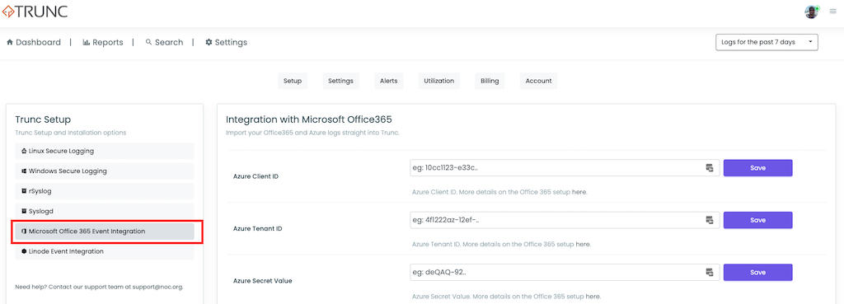844x304 pixels.
Task: Open 'here' link under Azure Client ID
Action: tap(579, 192)
